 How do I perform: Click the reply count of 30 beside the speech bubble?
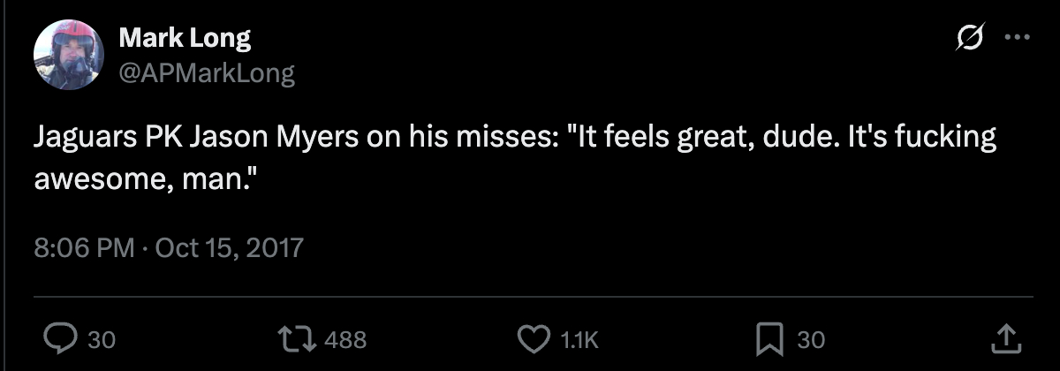coord(102,339)
